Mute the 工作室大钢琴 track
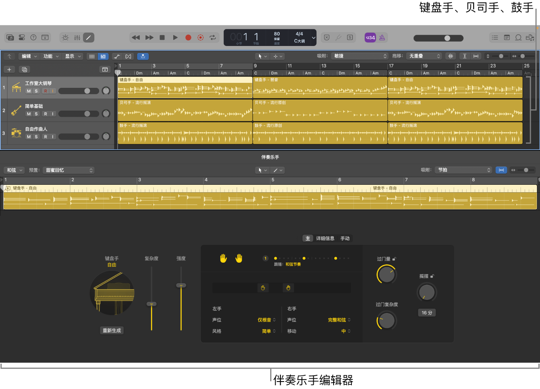The height and width of the screenshot is (389, 540). pos(29,91)
